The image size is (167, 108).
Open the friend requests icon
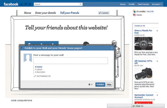[22, 4]
